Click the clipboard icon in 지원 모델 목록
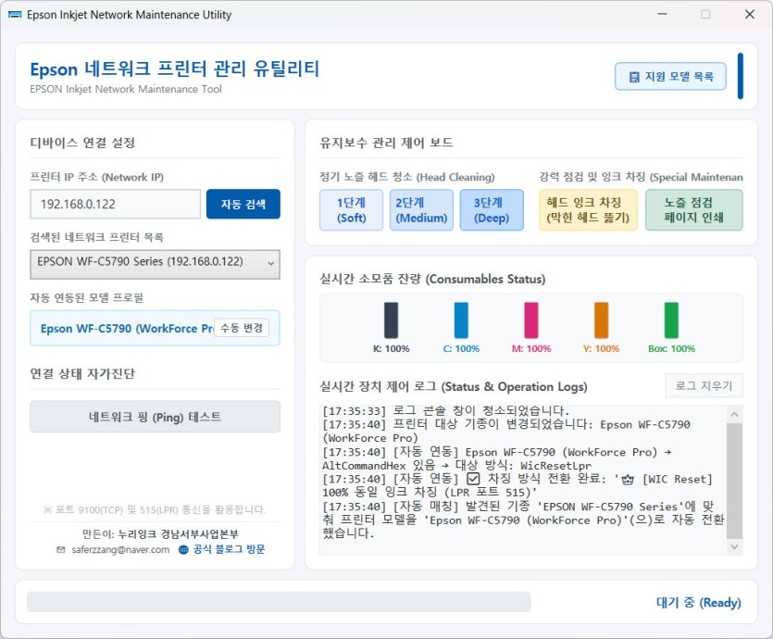This screenshot has width=773, height=639. pyautogui.click(x=634, y=77)
